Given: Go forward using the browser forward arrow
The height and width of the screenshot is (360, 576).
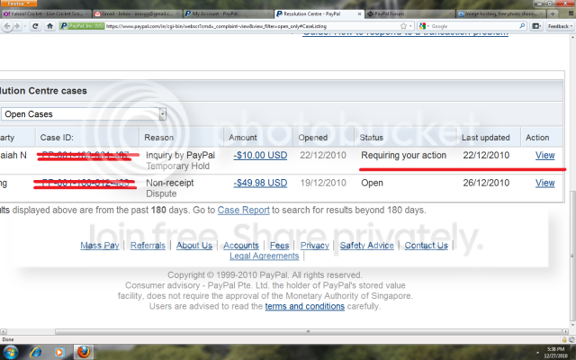Looking at the screenshot, I should coord(16,26).
